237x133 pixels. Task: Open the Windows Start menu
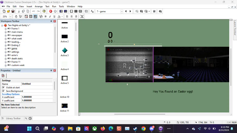click(x=29, y=129)
